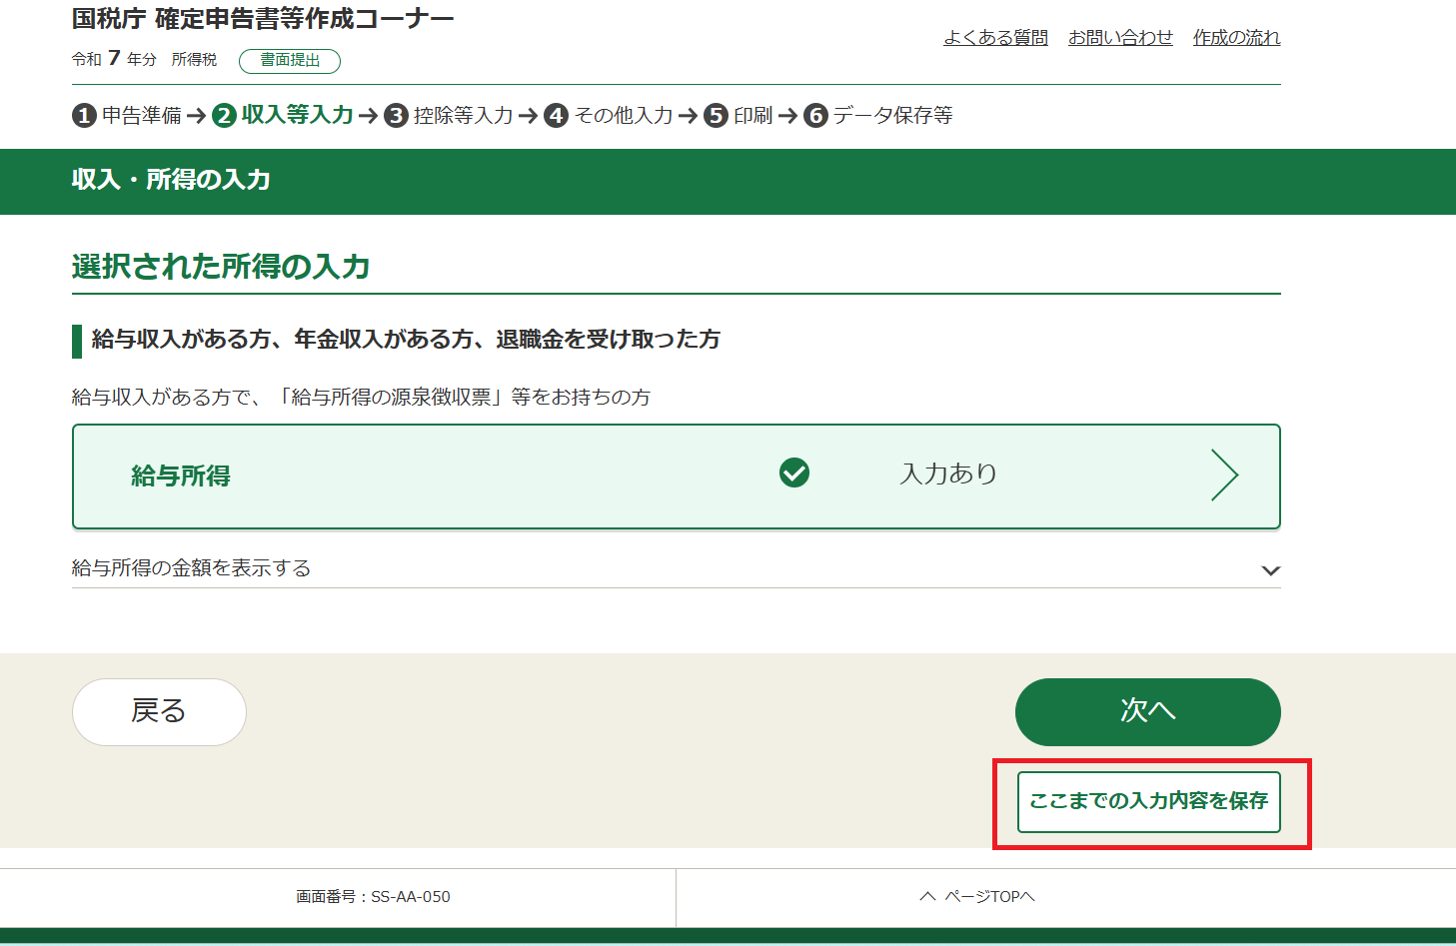Save progress with ここまでの入力内容を保存

(1148, 801)
